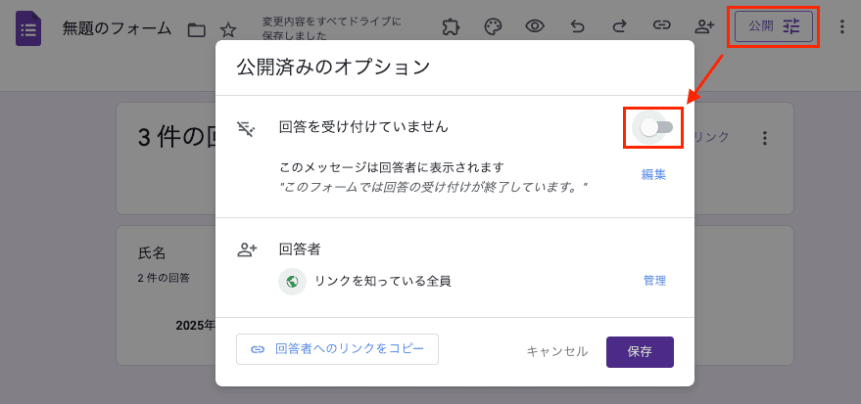Image resolution: width=861 pixels, height=404 pixels.
Task: Click the undo arrow icon
Action: 577,26
